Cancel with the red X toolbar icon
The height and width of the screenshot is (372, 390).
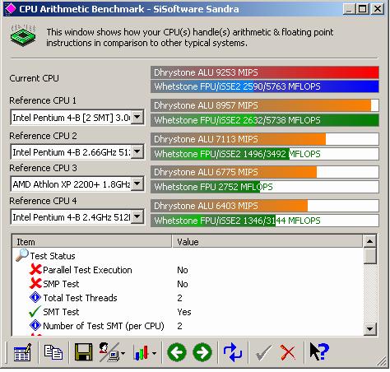click(288, 352)
